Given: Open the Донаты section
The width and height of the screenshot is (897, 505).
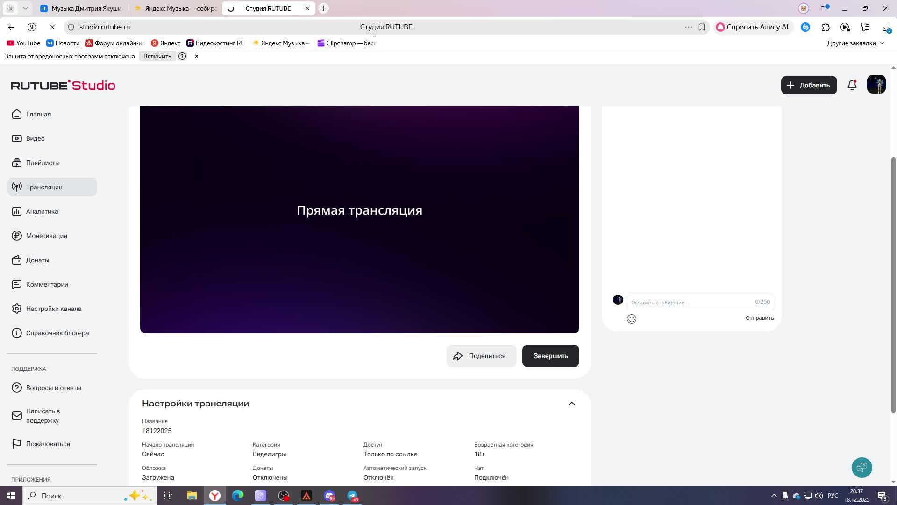Looking at the screenshot, I should coord(37,260).
